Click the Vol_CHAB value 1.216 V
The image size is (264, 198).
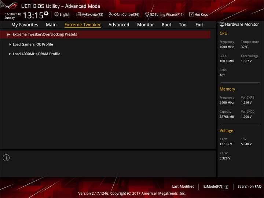(246, 103)
